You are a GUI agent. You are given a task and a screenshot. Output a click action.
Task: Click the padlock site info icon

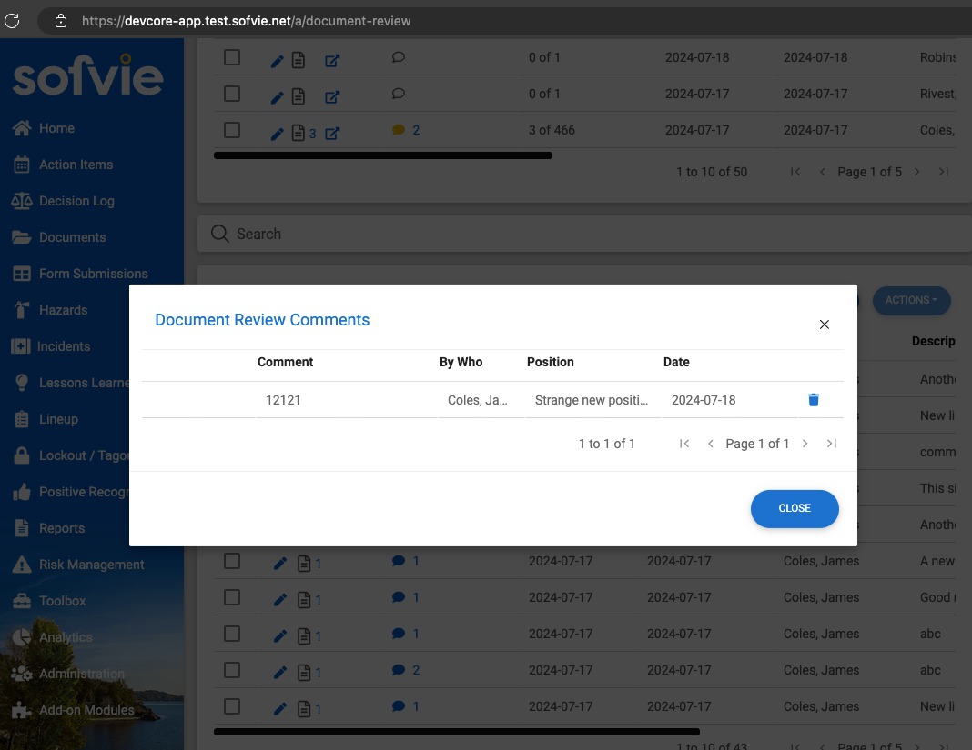pyautogui.click(x=61, y=21)
